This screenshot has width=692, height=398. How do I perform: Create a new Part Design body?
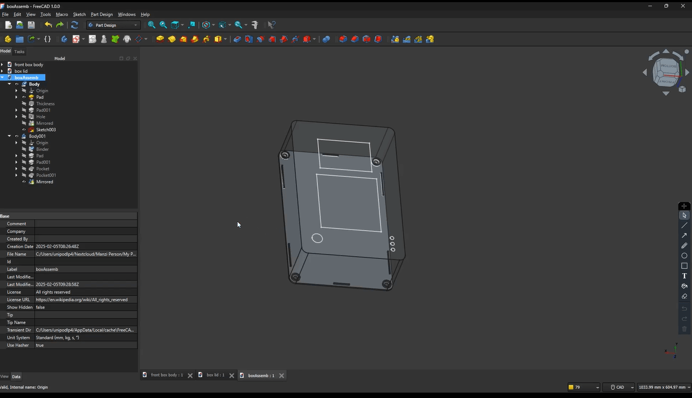64,39
